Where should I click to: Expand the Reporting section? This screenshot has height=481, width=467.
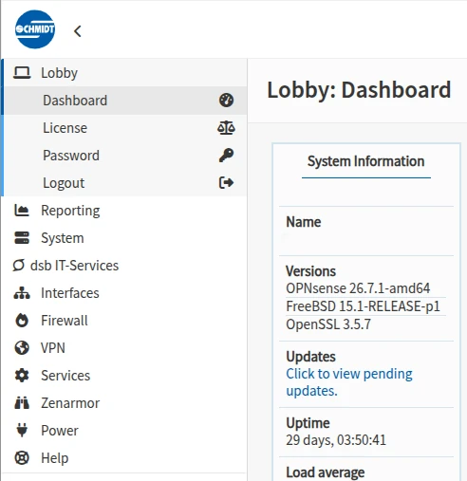tap(123, 211)
